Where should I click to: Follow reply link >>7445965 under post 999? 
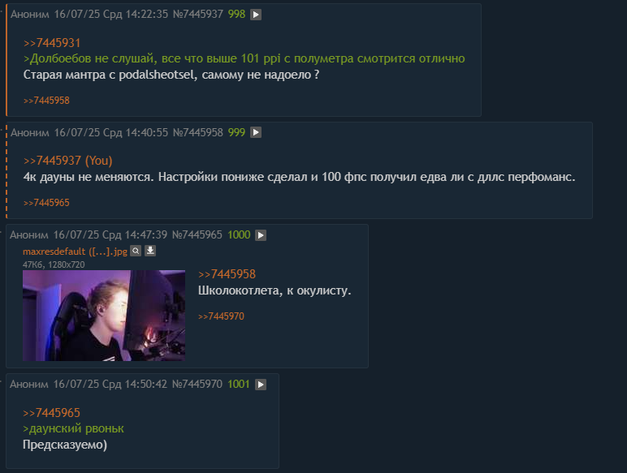tap(46, 203)
